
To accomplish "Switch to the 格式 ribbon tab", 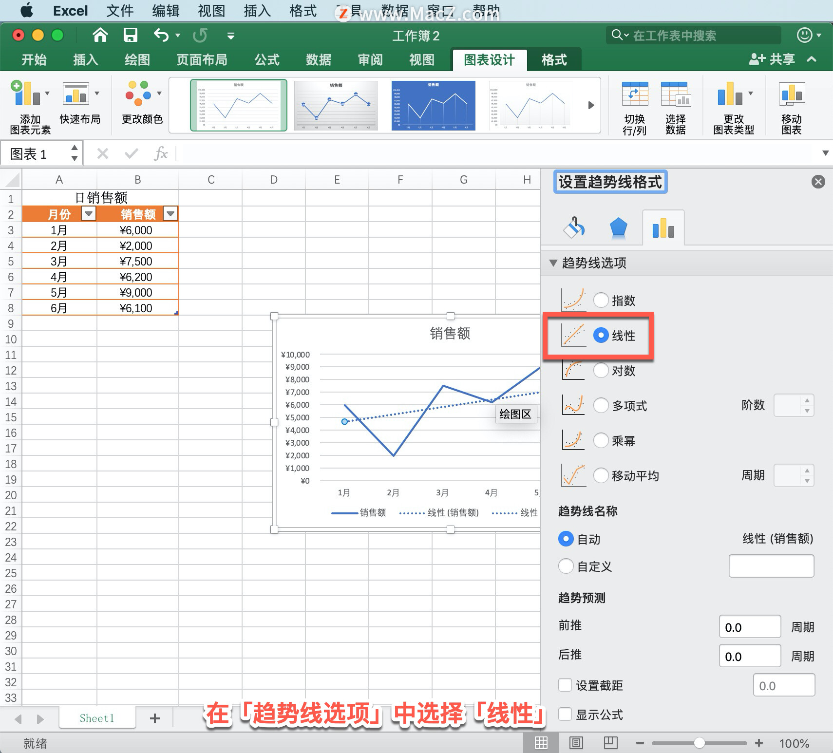I will (554, 59).
